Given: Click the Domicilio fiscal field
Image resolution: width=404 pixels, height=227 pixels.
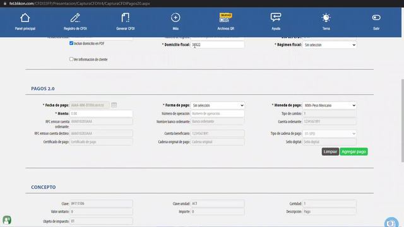Looking at the screenshot, I should point(218,45).
